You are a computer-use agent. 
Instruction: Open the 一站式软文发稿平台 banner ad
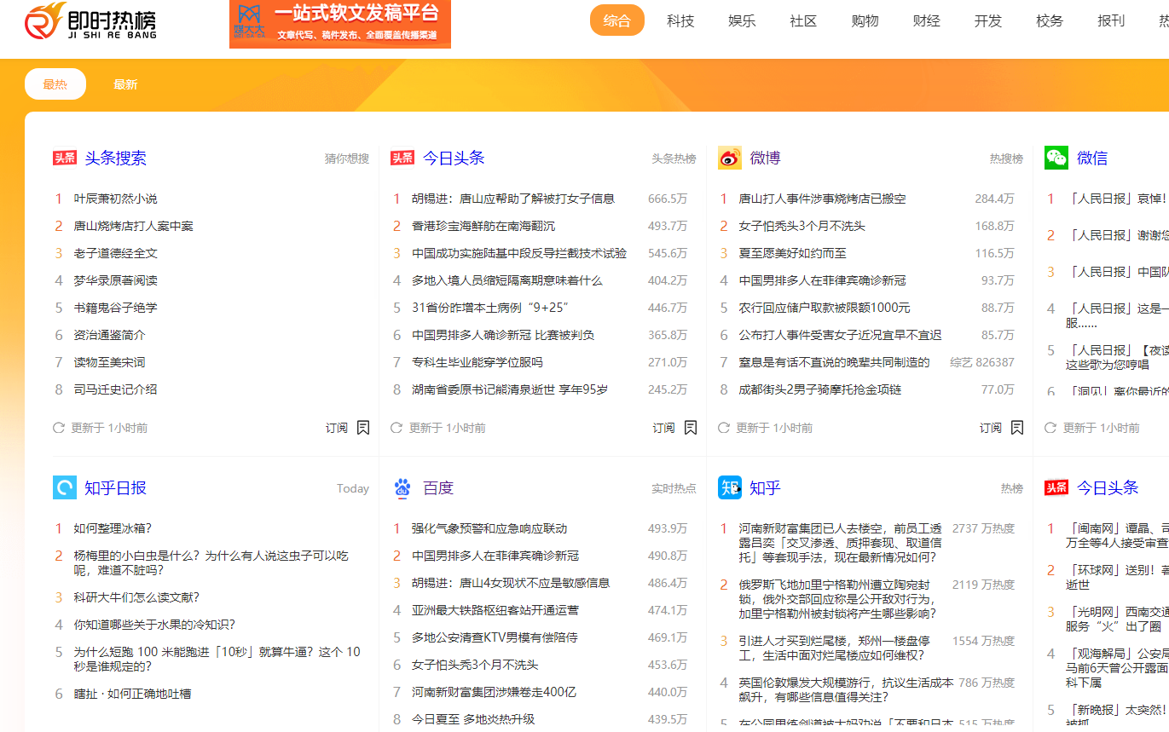pyautogui.click(x=340, y=24)
